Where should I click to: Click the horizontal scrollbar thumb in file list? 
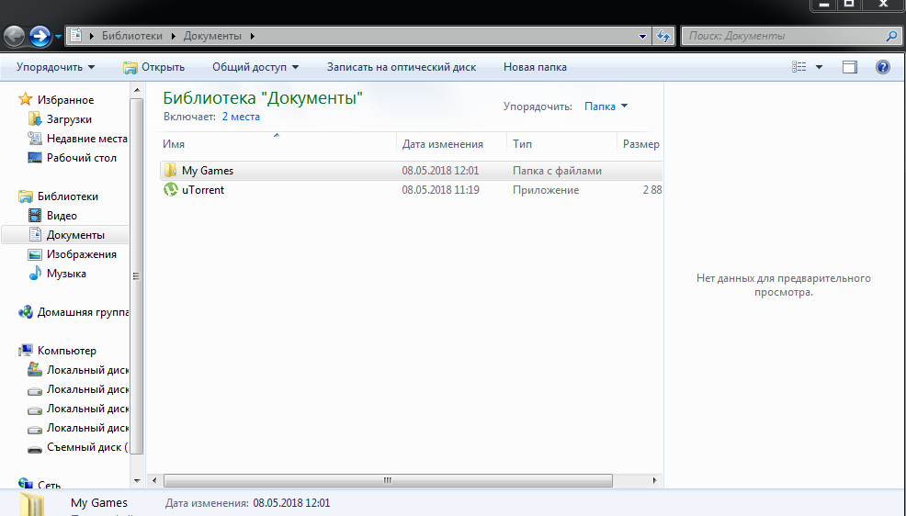pyautogui.click(x=388, y=480)
